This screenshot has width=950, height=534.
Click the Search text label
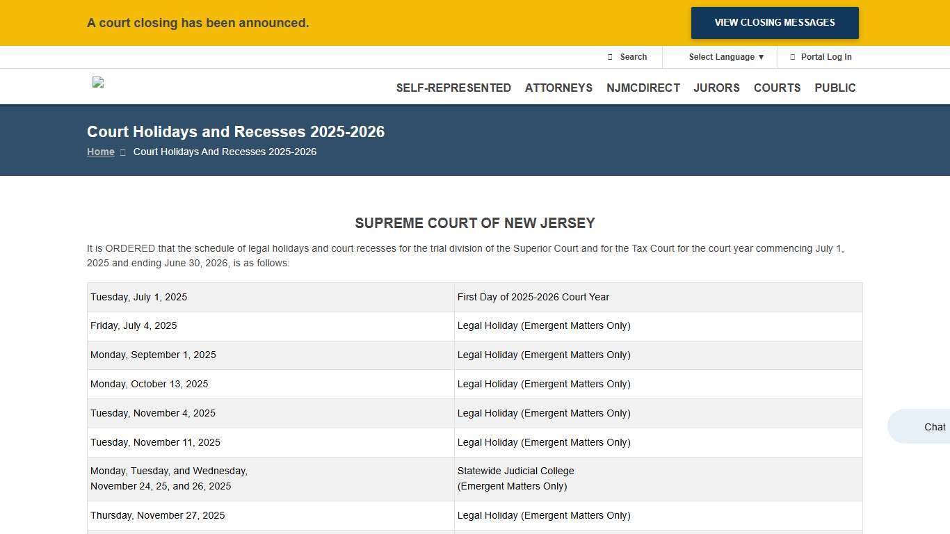[x=632, y=56]
